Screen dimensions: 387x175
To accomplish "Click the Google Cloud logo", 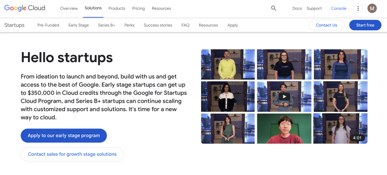I will click(25, 8).
